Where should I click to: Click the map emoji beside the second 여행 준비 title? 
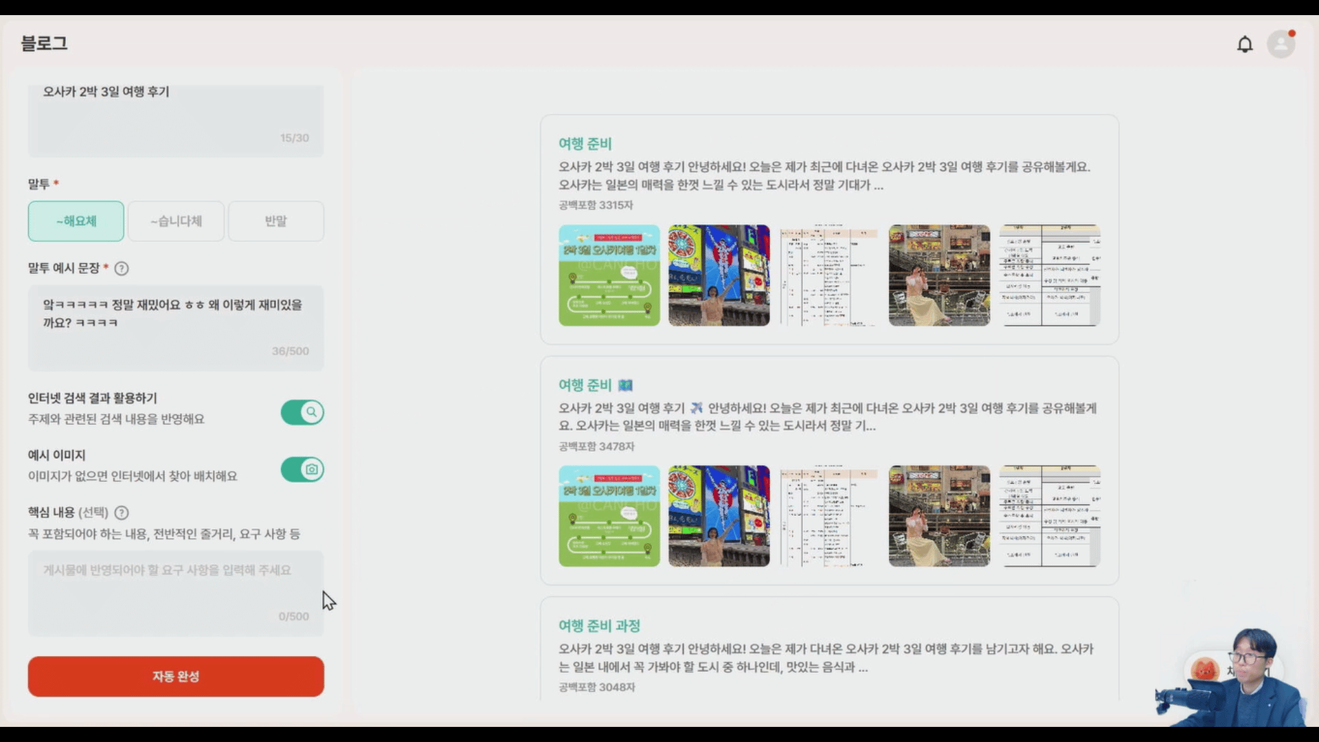[x=626, y=385]
